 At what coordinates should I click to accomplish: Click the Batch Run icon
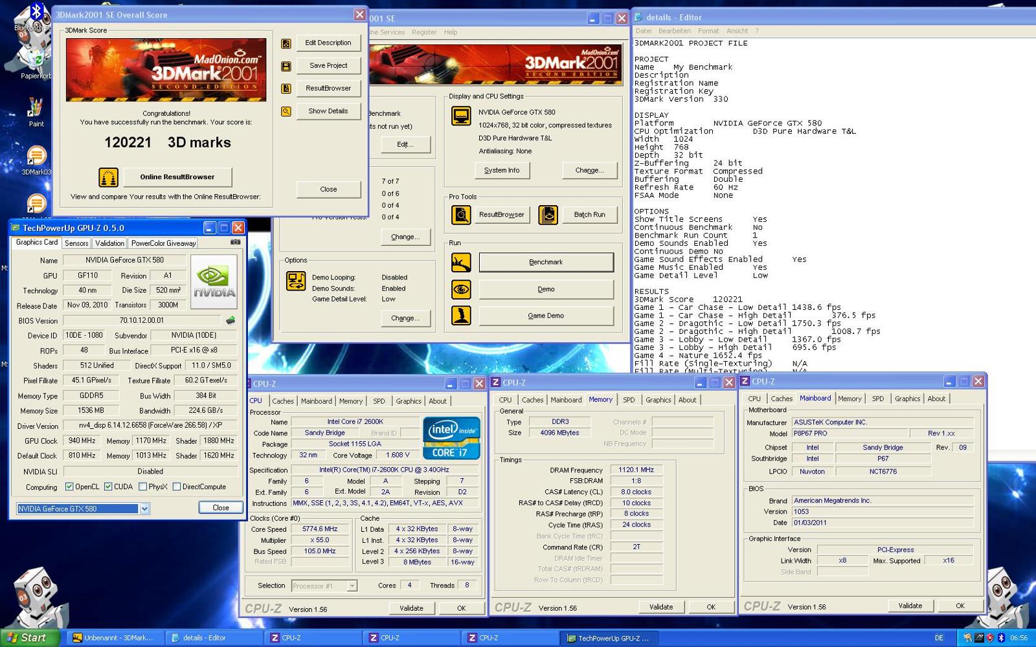548,215
